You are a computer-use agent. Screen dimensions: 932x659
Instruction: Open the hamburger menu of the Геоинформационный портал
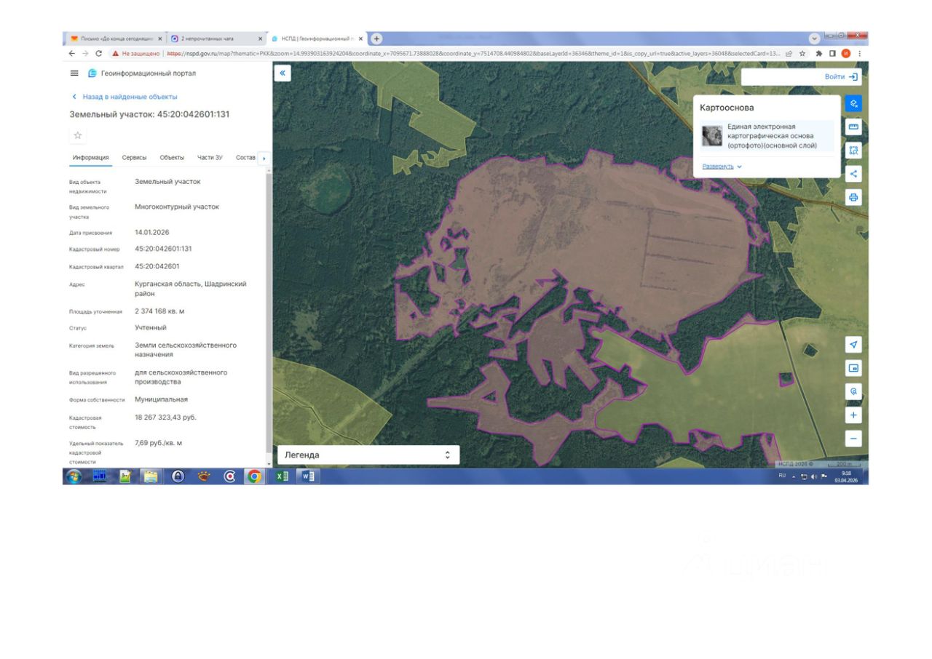click(x=74, y=73)
